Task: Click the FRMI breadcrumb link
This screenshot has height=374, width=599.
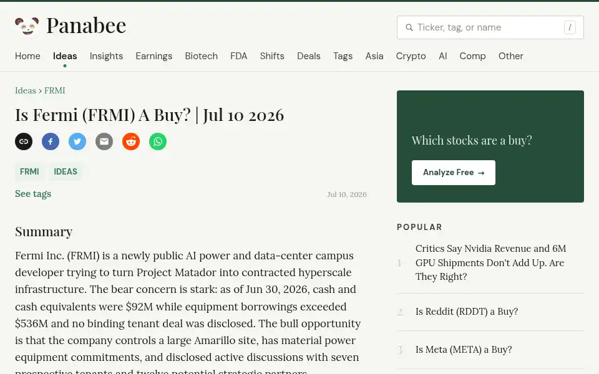Action: (55, 90)
